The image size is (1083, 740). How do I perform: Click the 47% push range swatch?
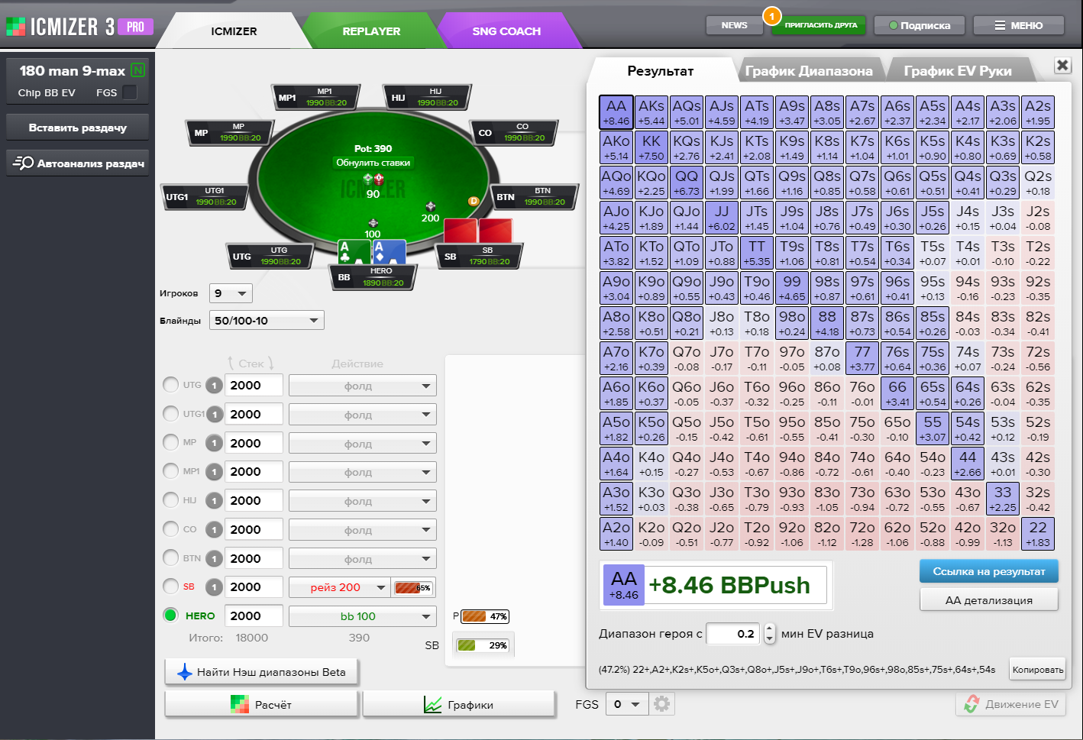(485, 616)
